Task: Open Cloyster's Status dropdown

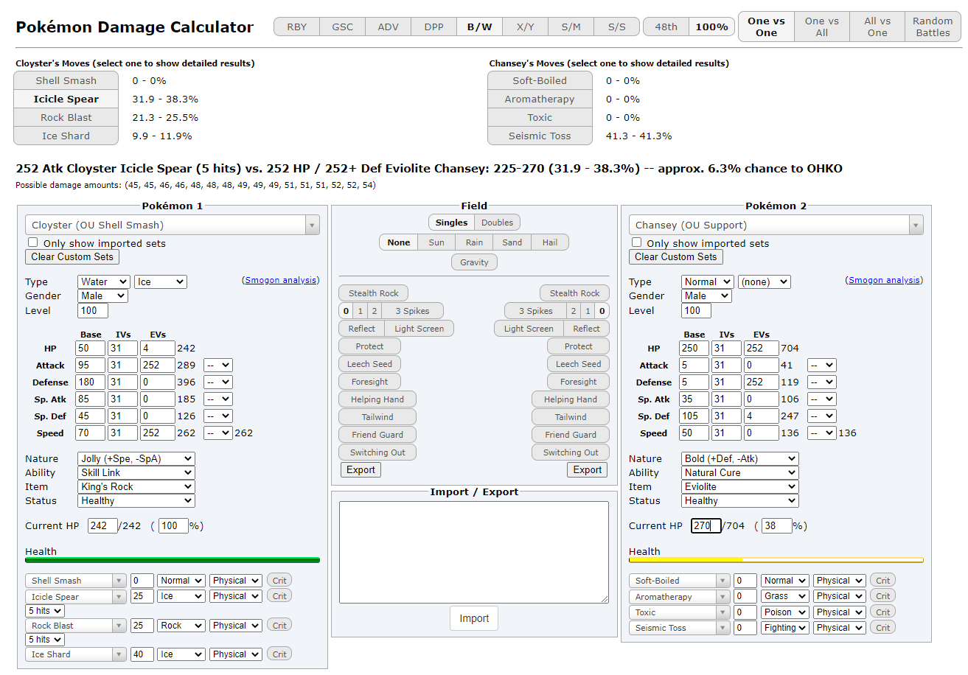Action: point(136,500)
